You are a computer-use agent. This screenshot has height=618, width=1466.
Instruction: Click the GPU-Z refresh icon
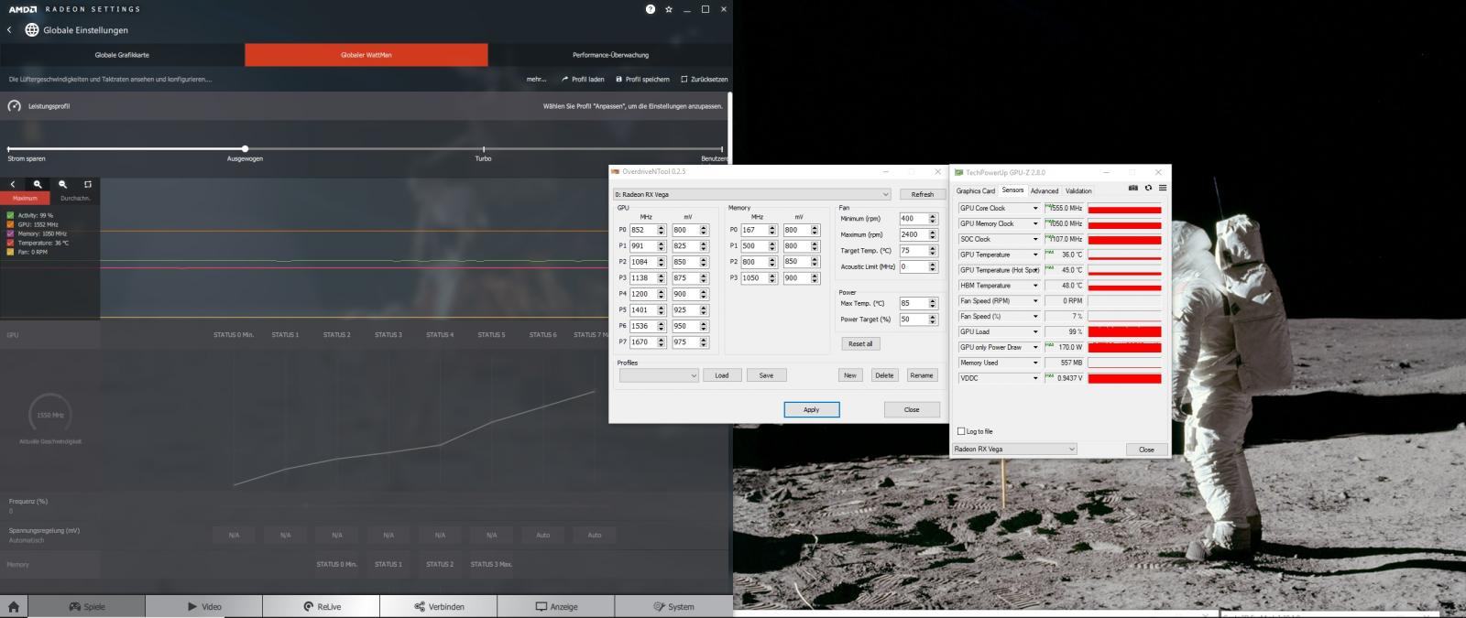point(1148,188)
